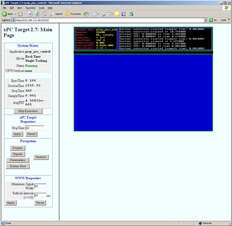Click the Refresh page icon in toolbar
The width and height of the screenshot is (232, 226).
(37, 14)
